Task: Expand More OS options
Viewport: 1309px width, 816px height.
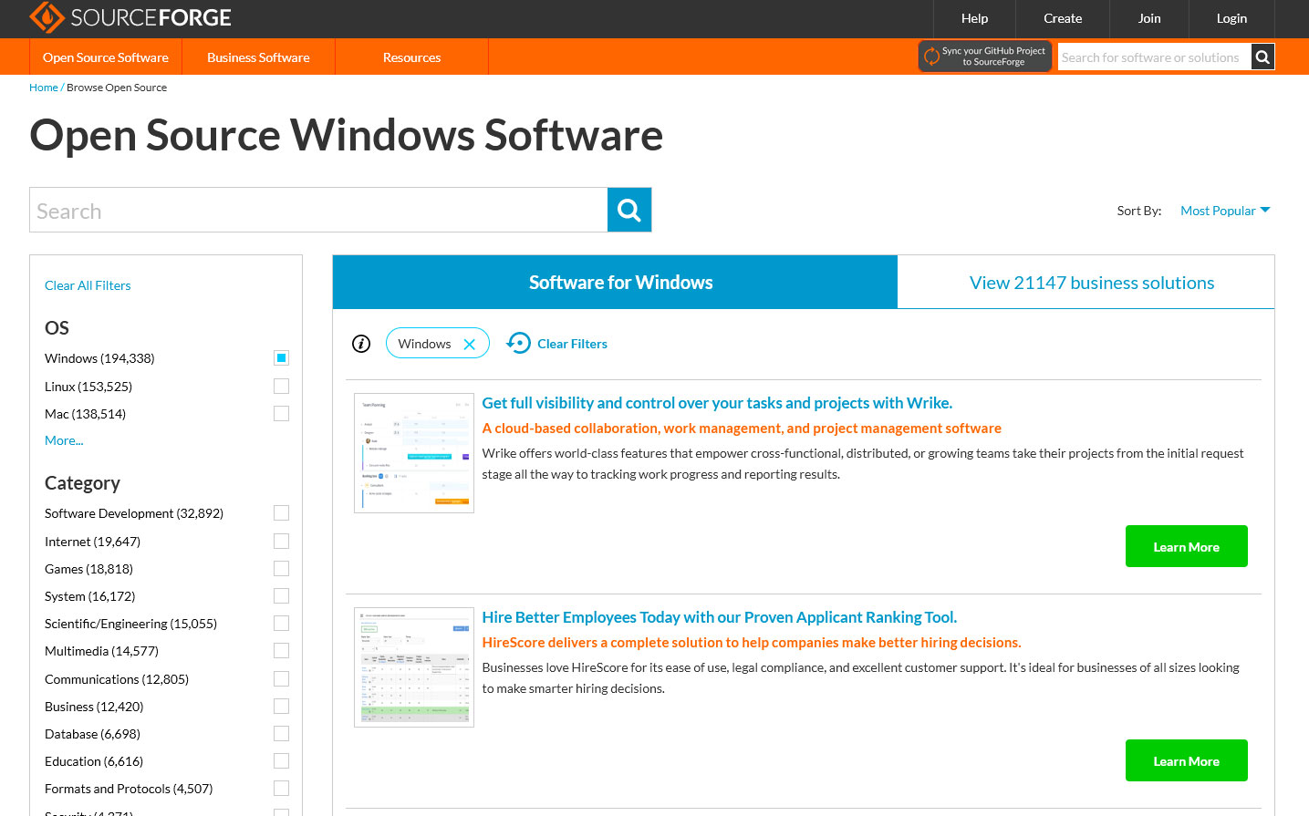Action: (x=64, y=440)
